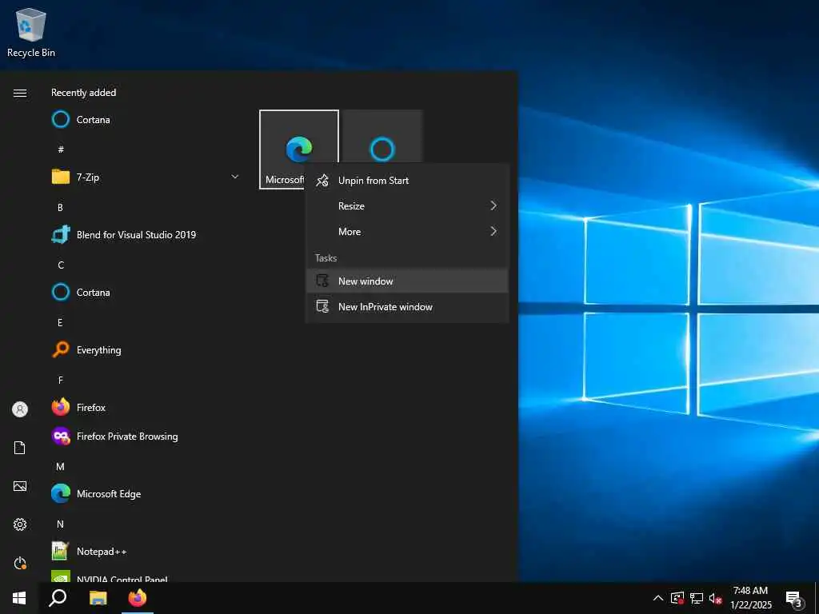
Task: Click the New window icon
Action: click(322, 281)
